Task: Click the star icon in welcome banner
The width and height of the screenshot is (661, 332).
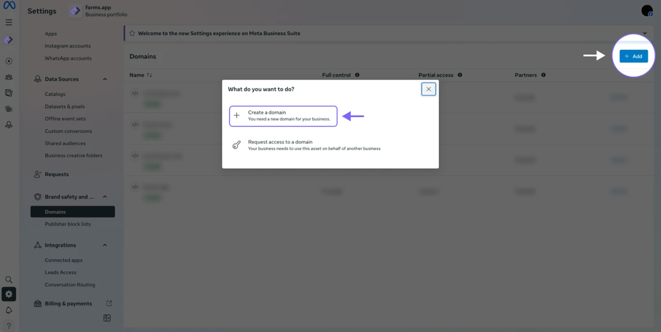Action: coord(132,33)
